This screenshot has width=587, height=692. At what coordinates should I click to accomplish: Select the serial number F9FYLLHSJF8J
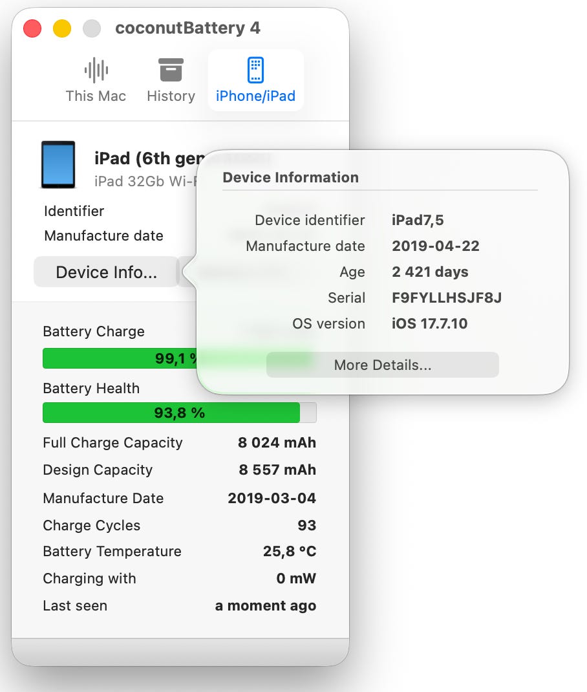pos(447,297)
